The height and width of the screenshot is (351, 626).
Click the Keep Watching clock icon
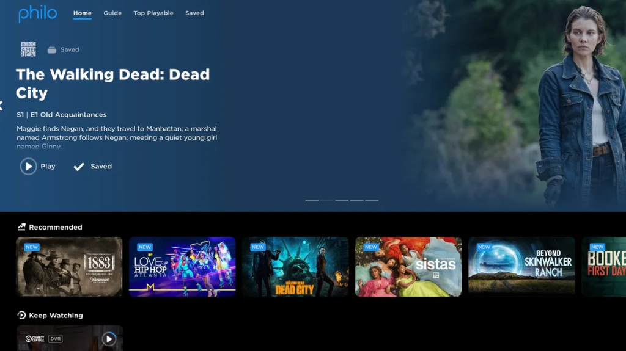pos(21,315)
